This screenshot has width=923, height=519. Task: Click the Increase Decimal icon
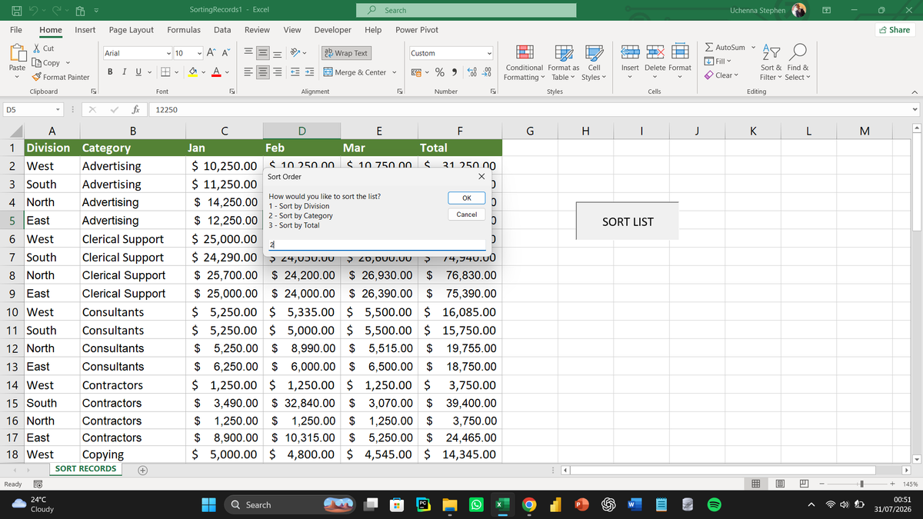(x=472, y=72)
